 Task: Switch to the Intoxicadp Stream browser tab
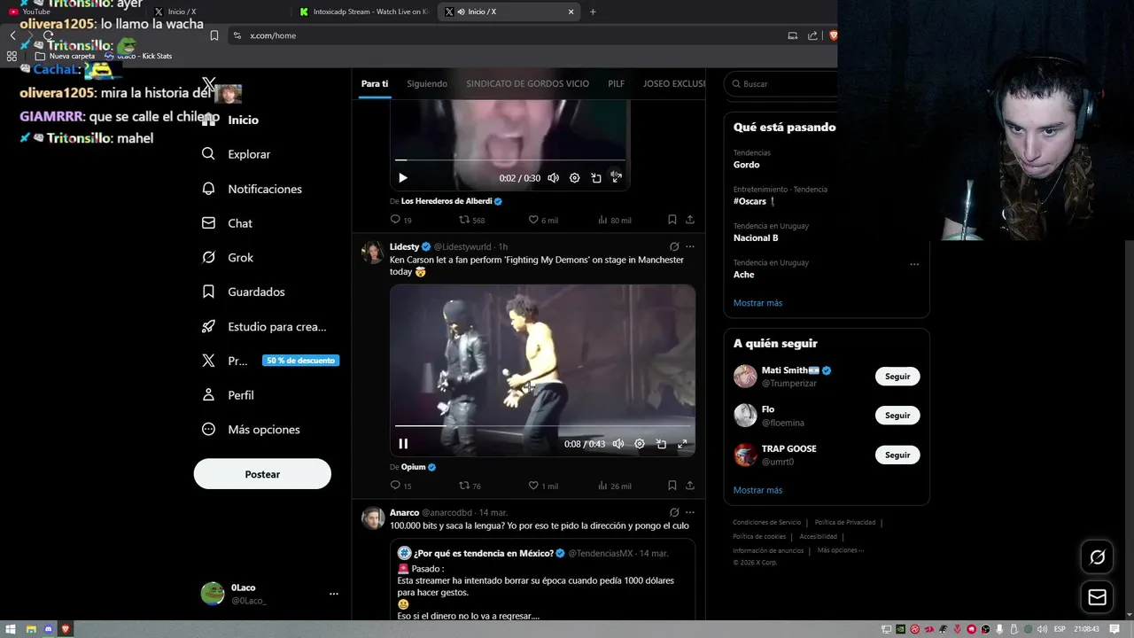363,12
